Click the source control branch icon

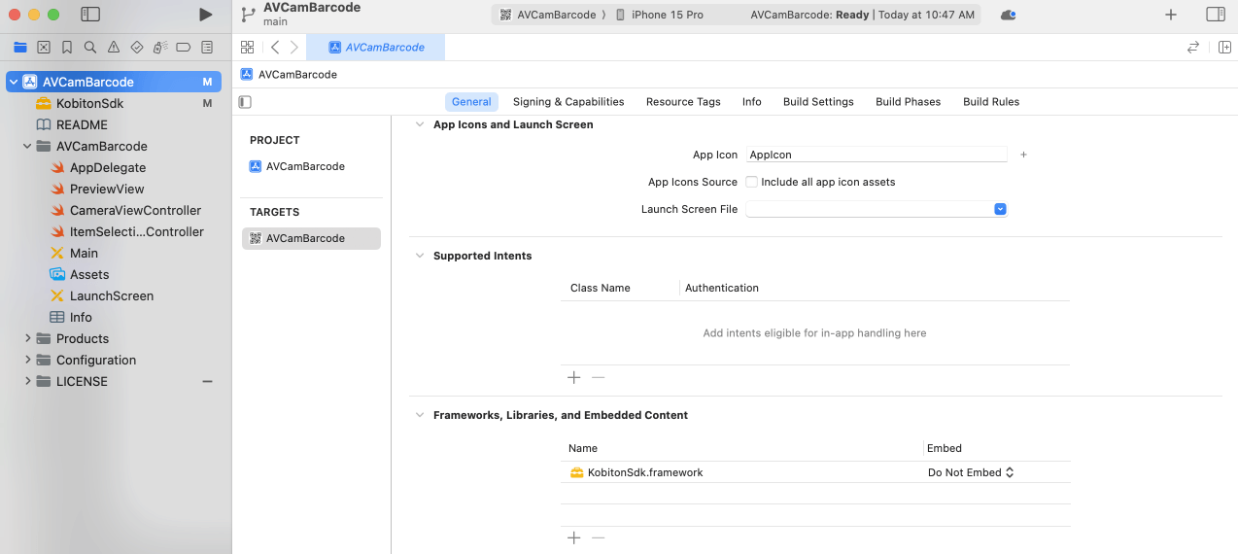248,15
